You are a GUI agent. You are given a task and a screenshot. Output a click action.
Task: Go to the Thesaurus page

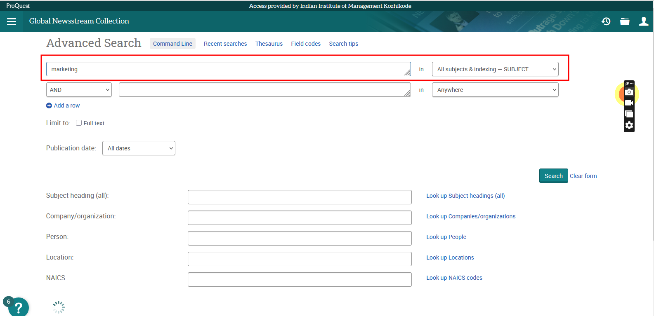(x=269, y=44)
